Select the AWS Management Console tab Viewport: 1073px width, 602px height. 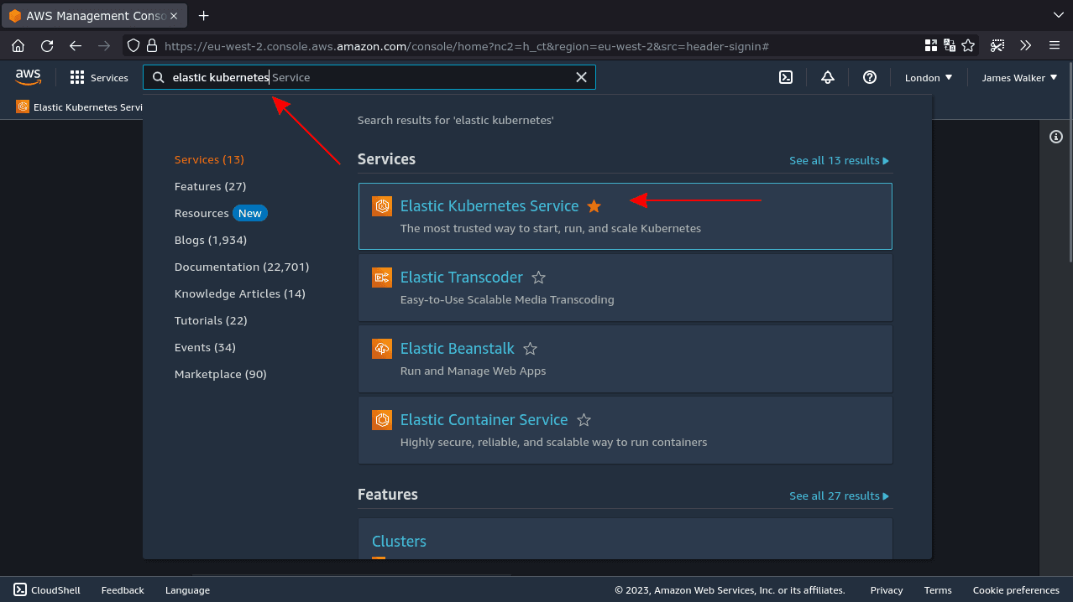pos(95,15)
